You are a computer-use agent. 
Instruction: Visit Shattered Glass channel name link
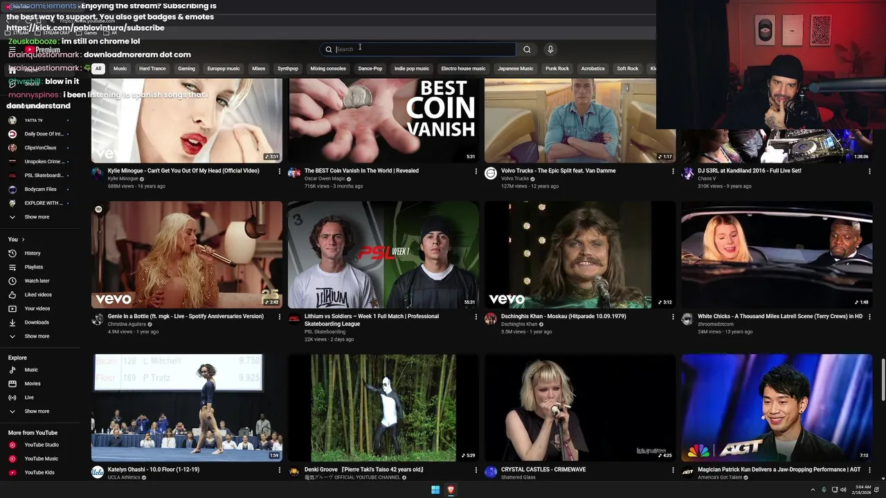(x=518, y=477)
